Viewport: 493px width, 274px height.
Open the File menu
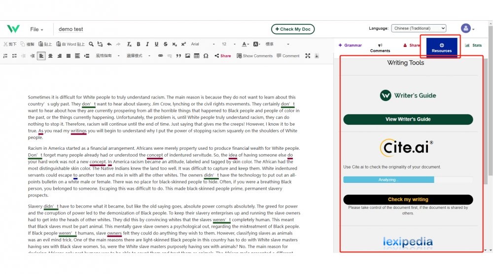point(36,30)
